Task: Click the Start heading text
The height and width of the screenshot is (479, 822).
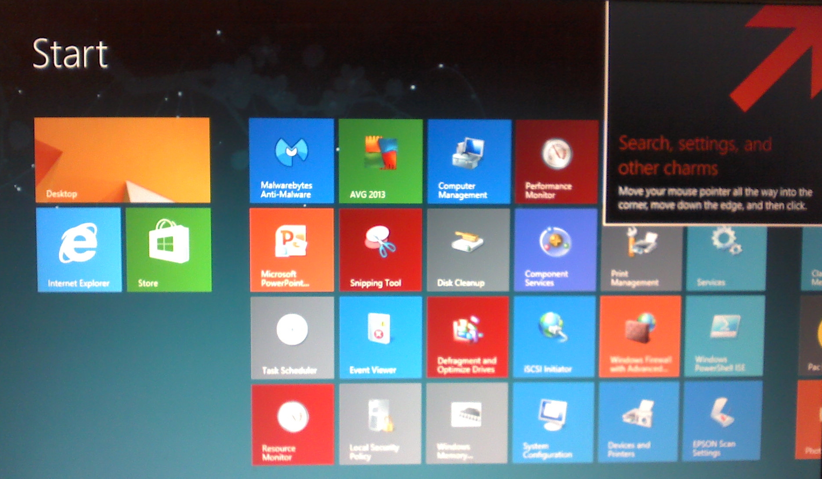Action: [70, 53]
